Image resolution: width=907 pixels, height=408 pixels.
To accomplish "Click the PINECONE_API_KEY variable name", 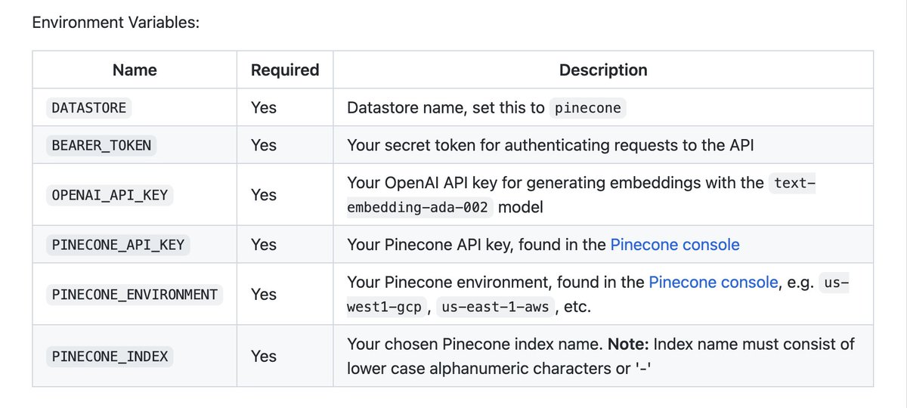I will click(117, 244).
